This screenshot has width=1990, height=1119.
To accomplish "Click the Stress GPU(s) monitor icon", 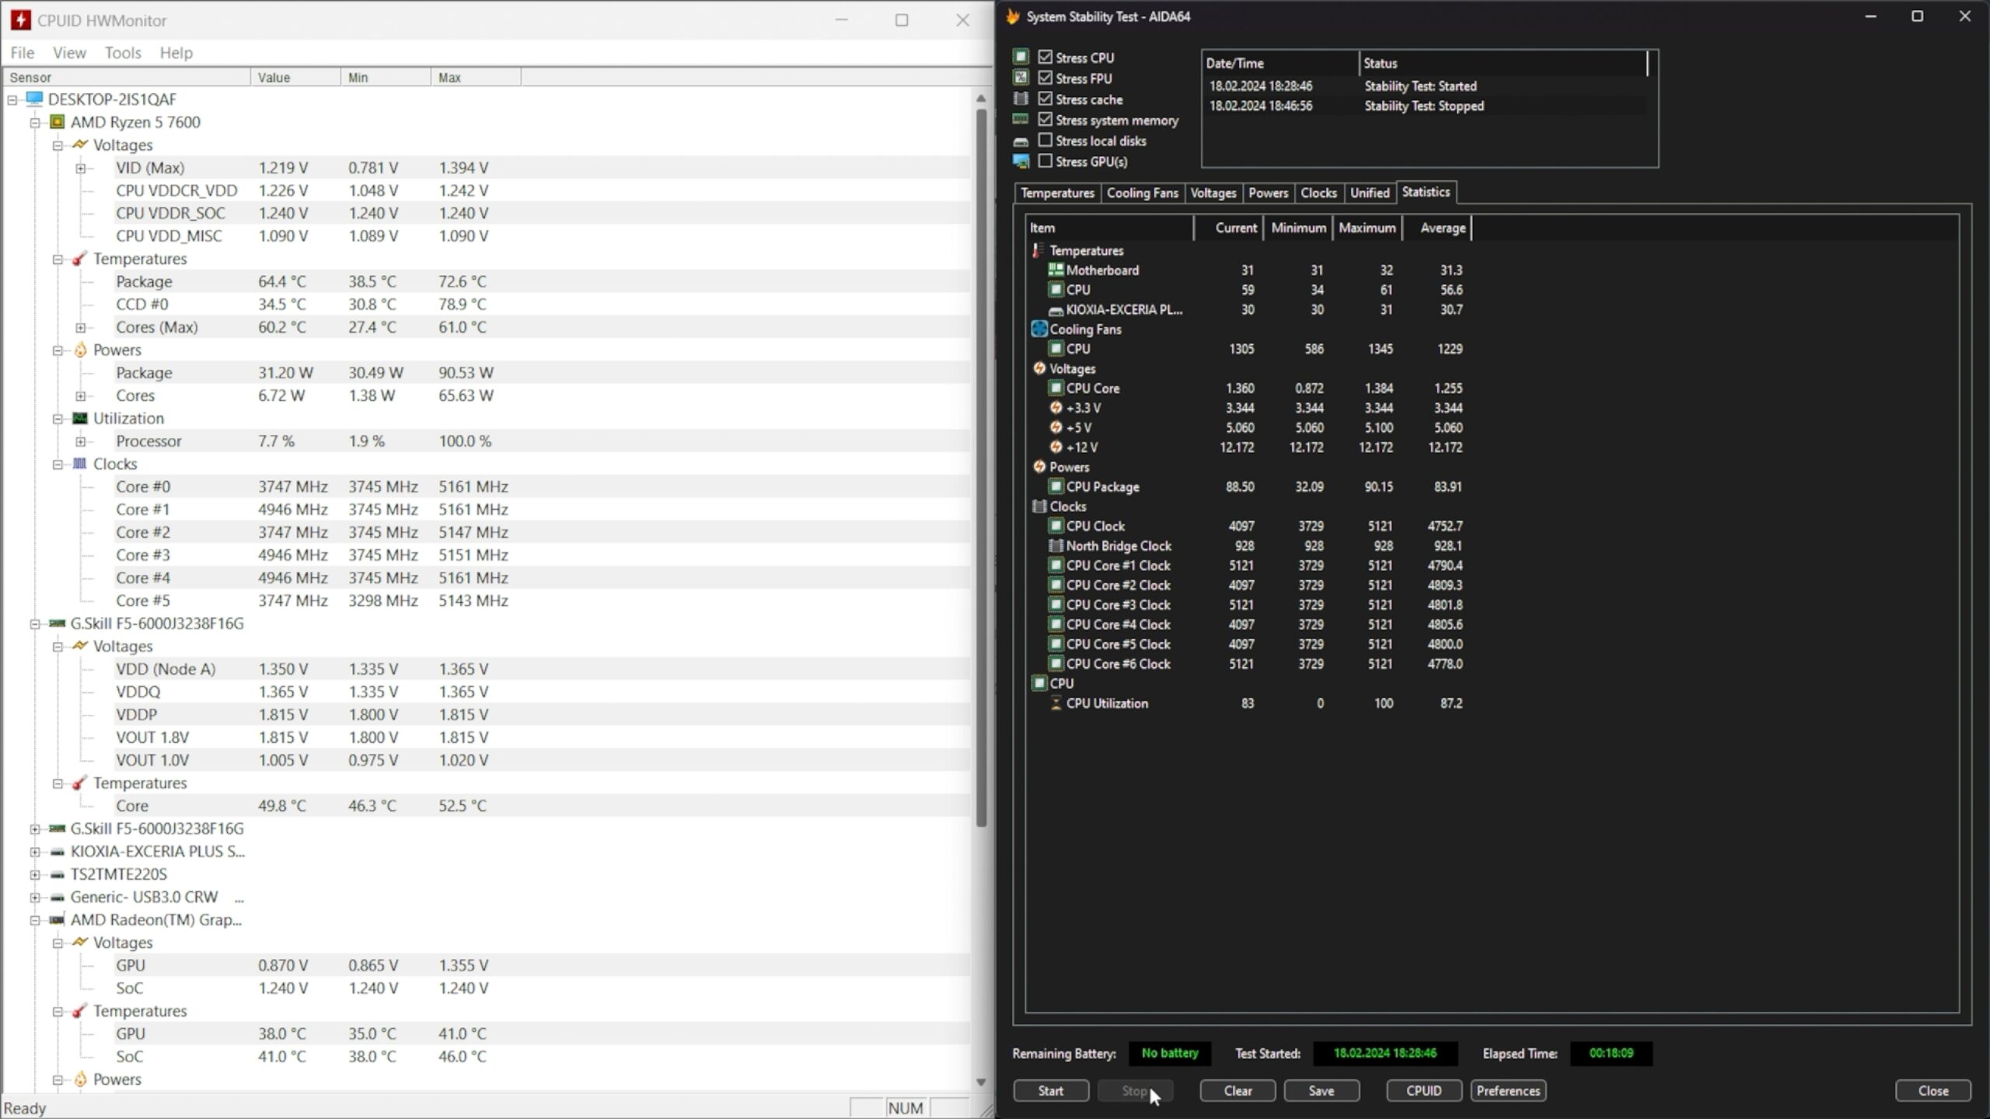I will pos(1021,162).
